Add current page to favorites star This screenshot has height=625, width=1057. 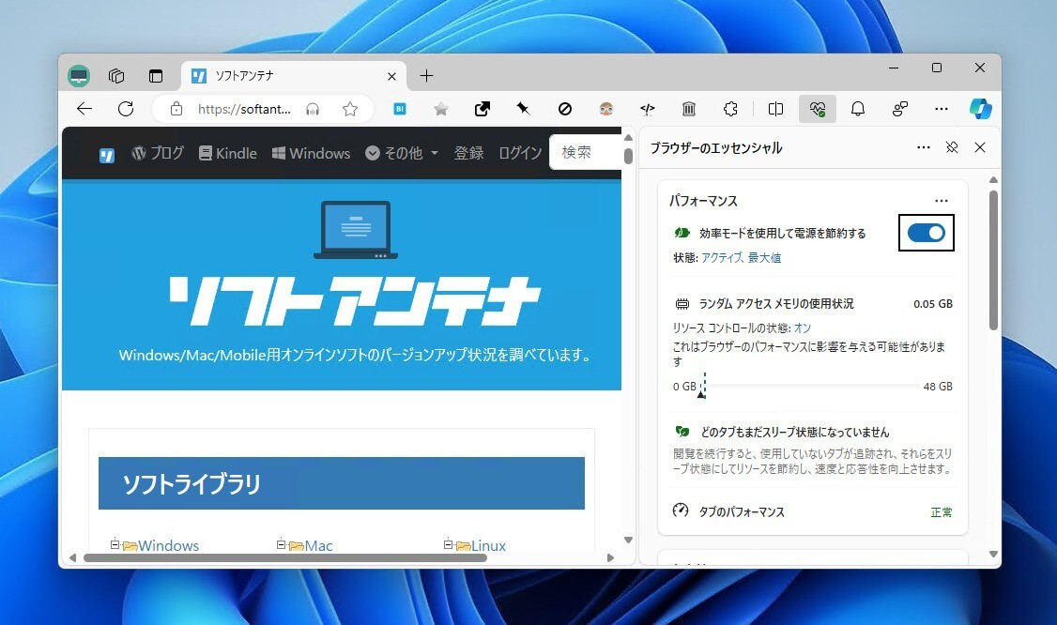coord(350,109)
